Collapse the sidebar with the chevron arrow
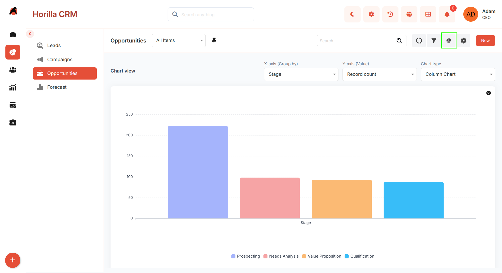The image size is (502, 273). point(30,34)
